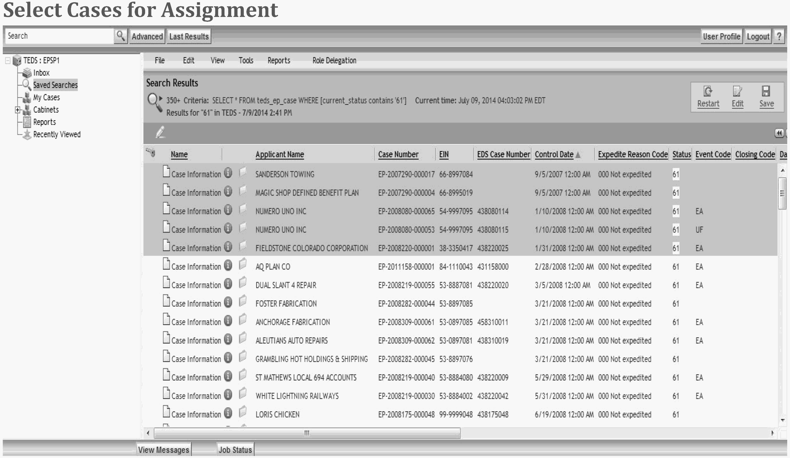Collapse panel with double-arrow button
Screen dimensions: 790x458
coord(779,133)
